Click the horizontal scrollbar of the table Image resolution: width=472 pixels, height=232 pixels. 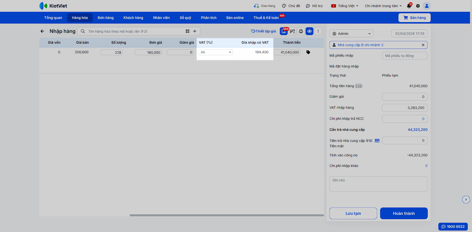point(227,215)
